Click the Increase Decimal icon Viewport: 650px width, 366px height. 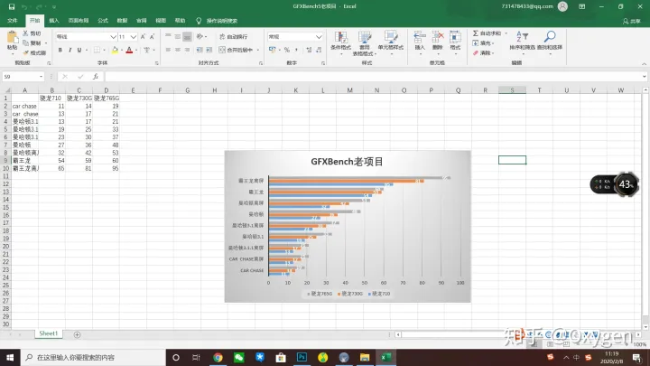pyautogui.click(x=309, y=50)
